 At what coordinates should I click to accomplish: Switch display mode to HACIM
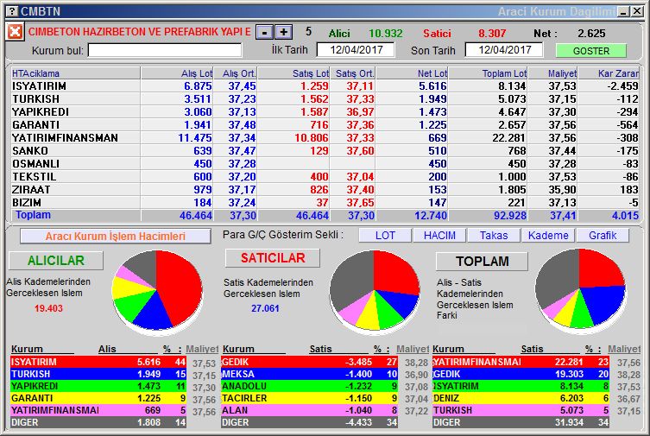point(439,236)
